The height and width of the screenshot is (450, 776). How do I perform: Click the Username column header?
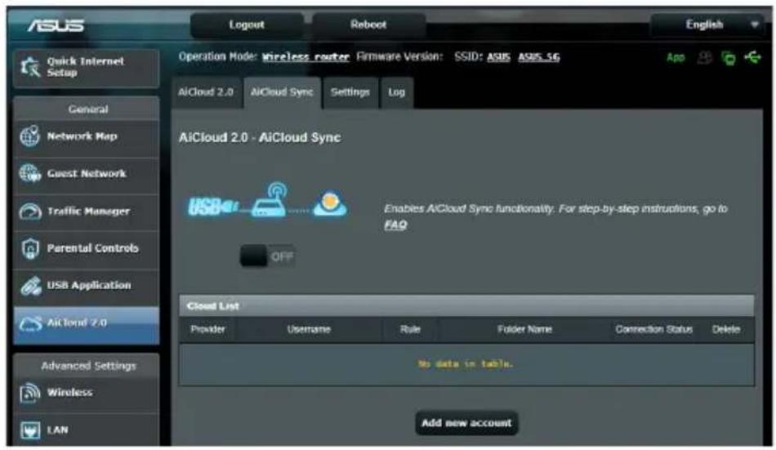point(309,329)
